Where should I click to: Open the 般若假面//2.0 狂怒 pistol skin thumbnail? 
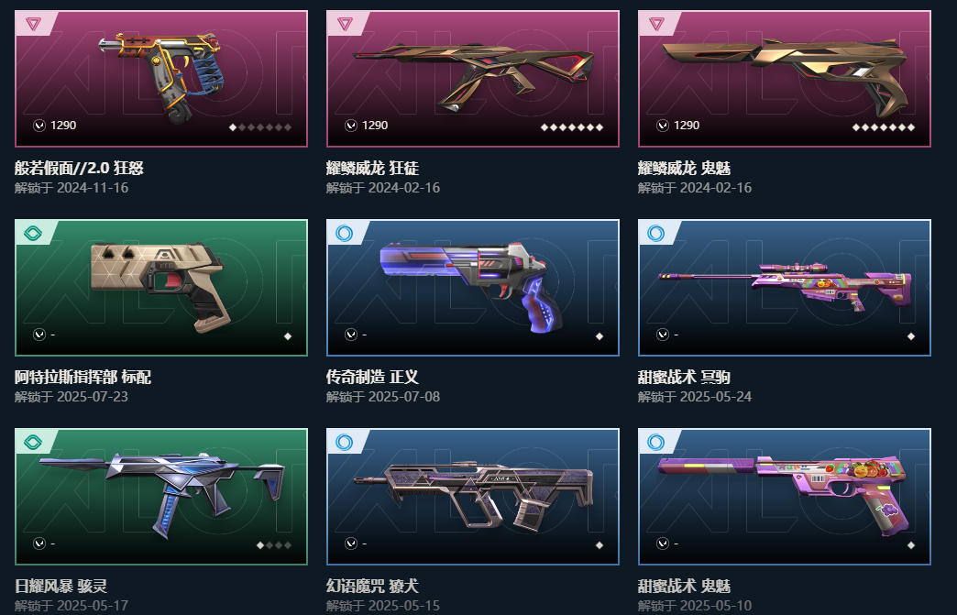coord(161,79)
